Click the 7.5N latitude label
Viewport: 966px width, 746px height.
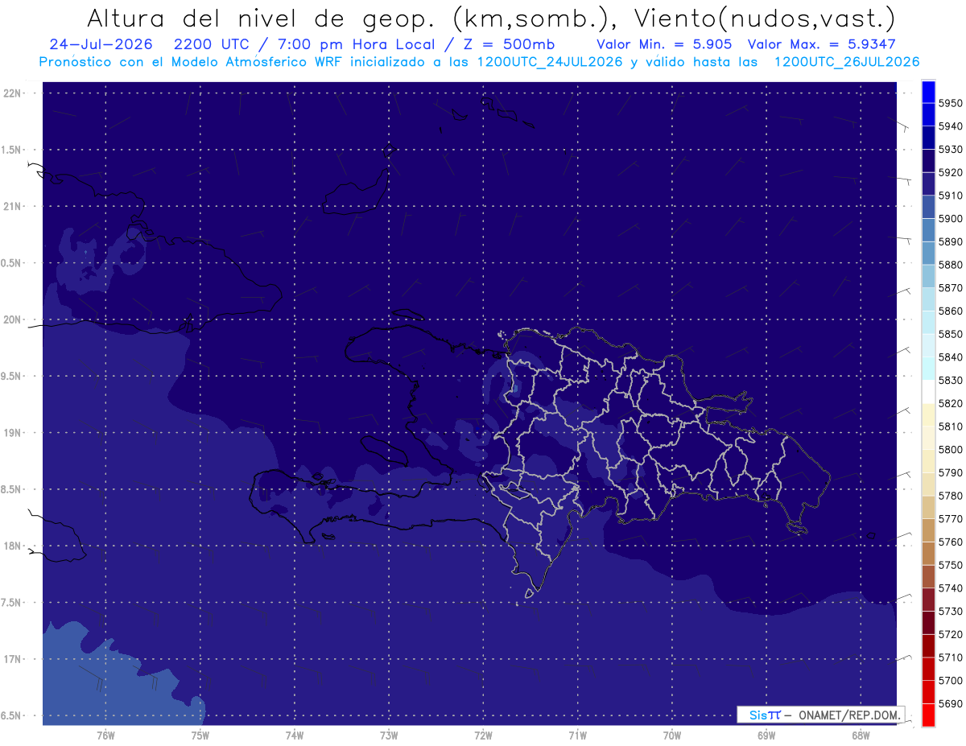click(x=12, y=603)
